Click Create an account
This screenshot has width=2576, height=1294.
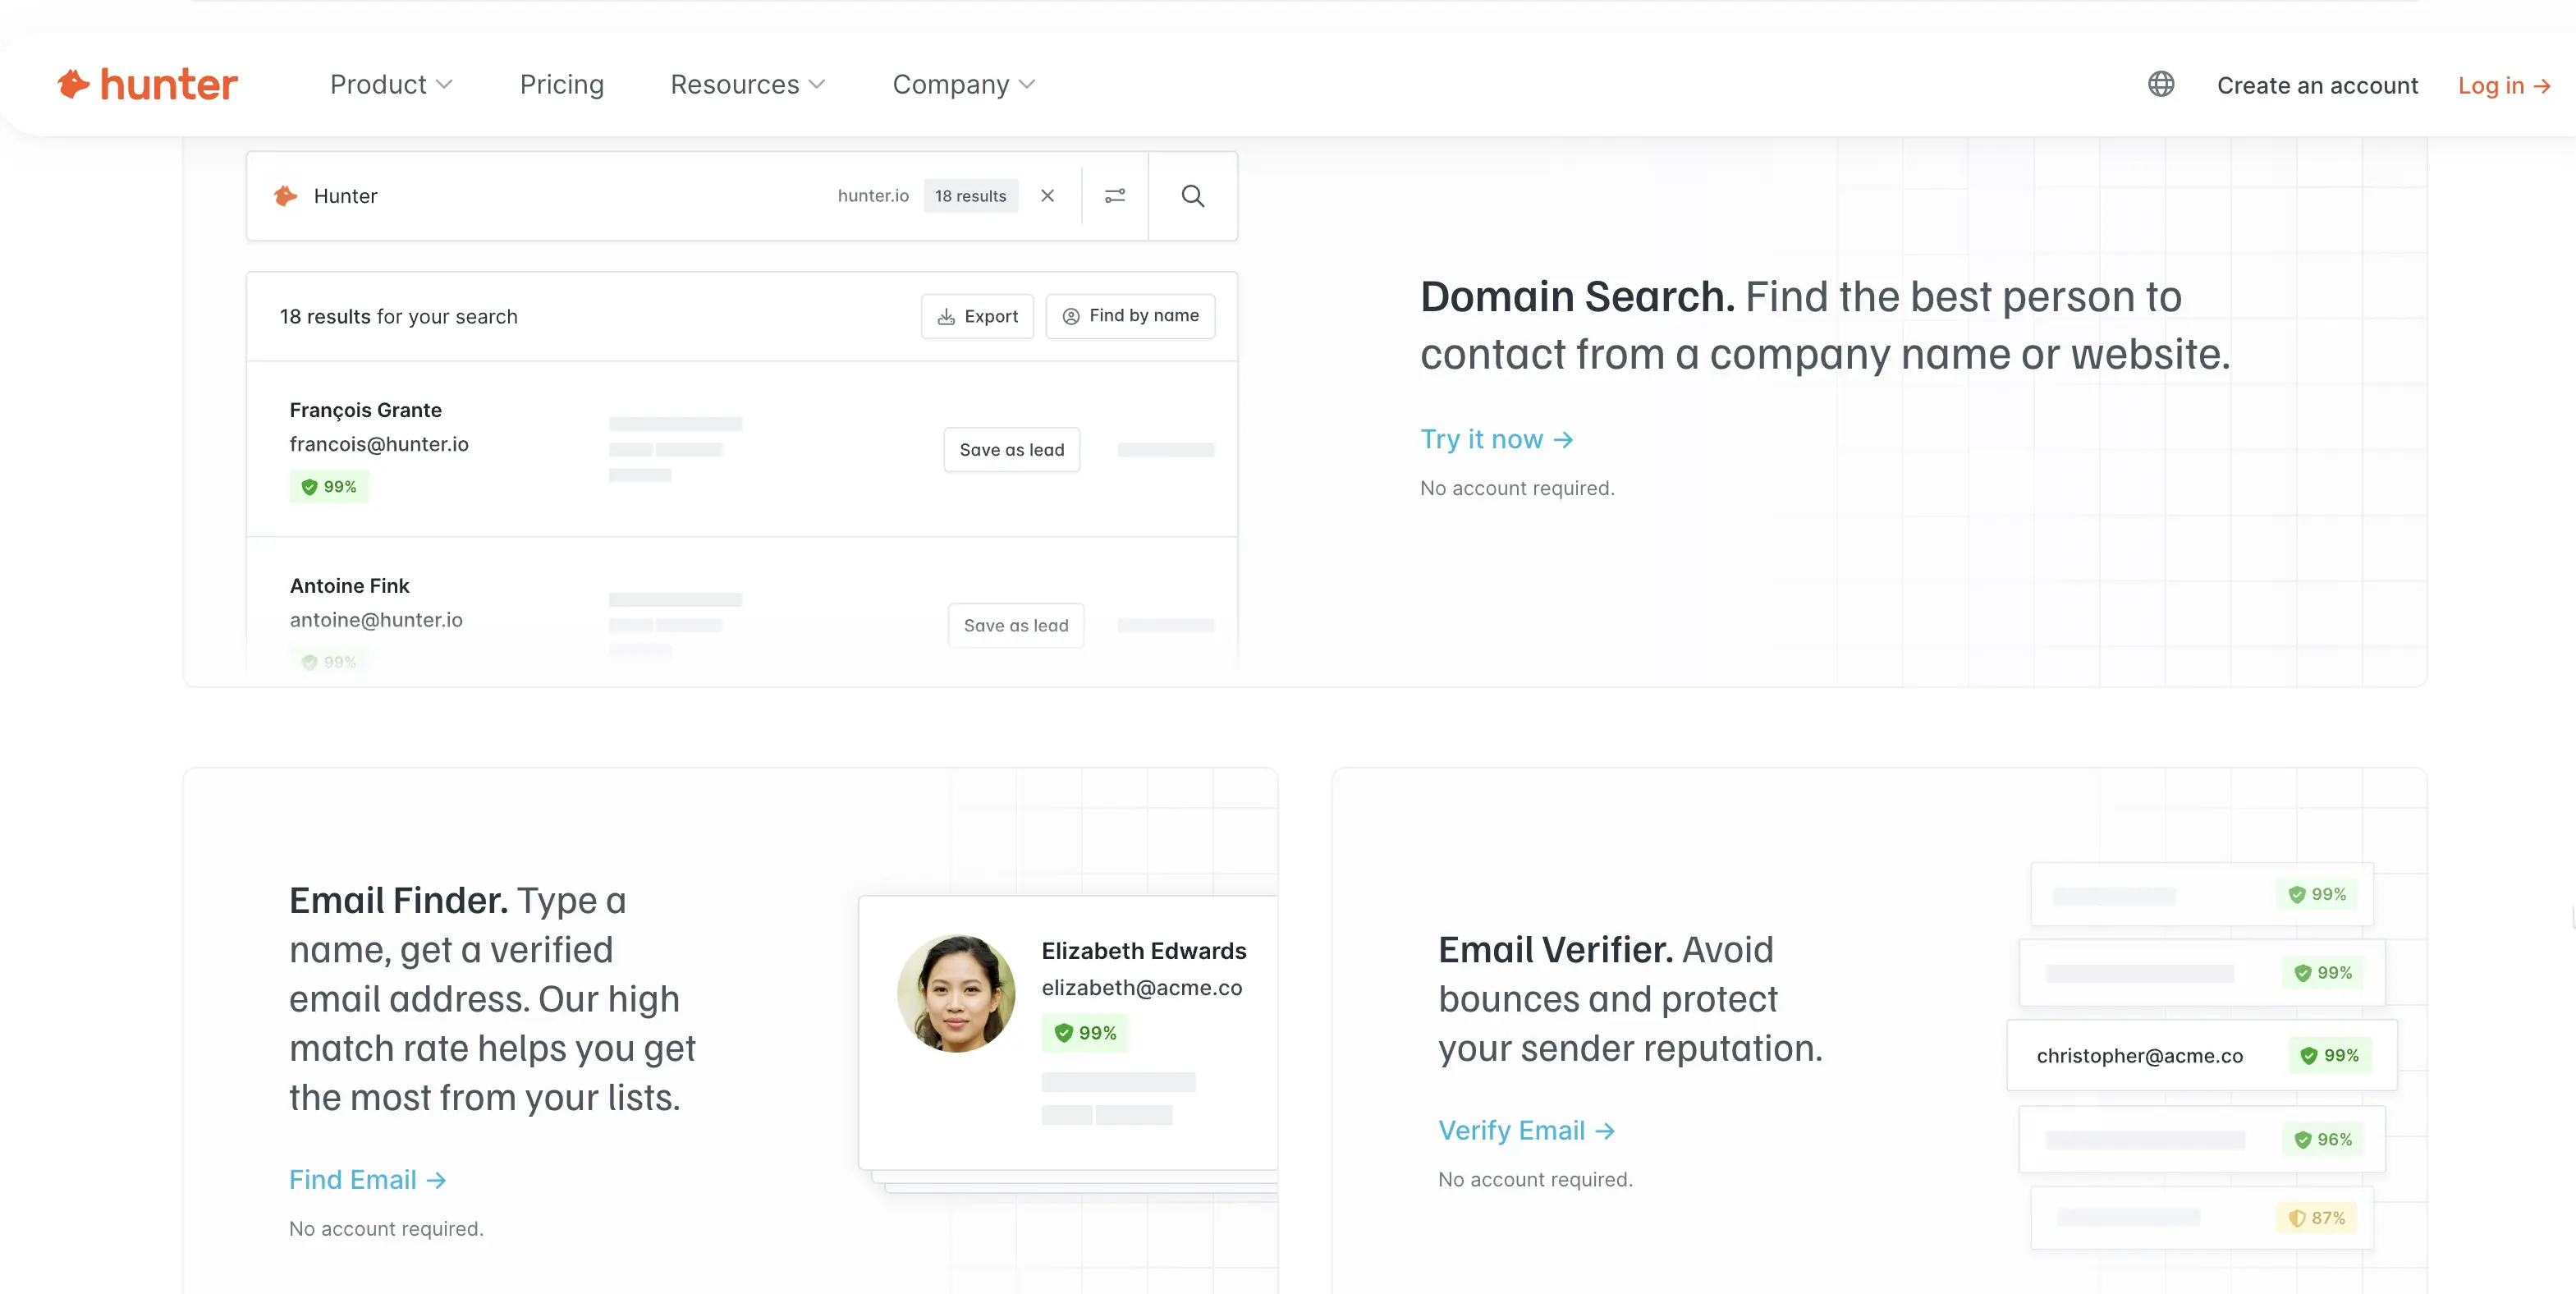coord(2317,85)
